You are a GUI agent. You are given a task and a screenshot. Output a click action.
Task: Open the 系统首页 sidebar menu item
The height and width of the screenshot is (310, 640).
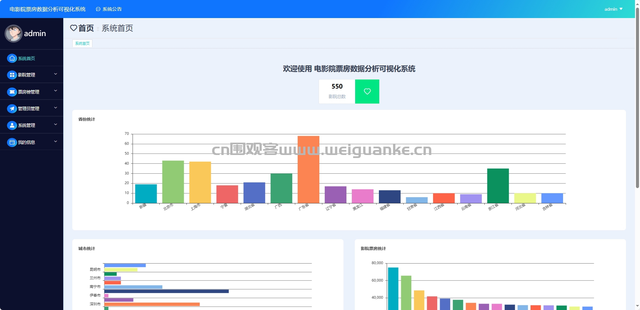point(31,58)
